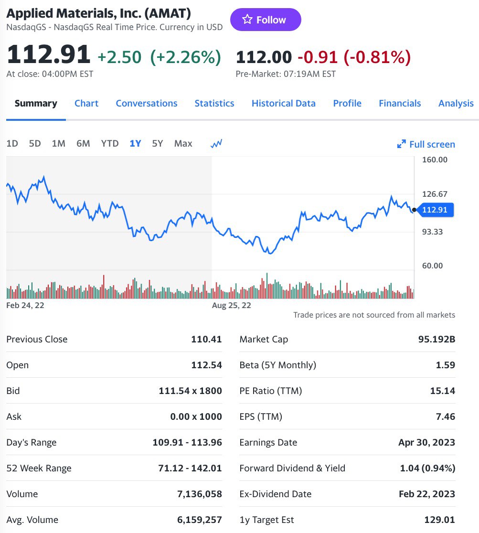Expand chart to Full screen
The image size is (479, 533).
coord(426,144)
